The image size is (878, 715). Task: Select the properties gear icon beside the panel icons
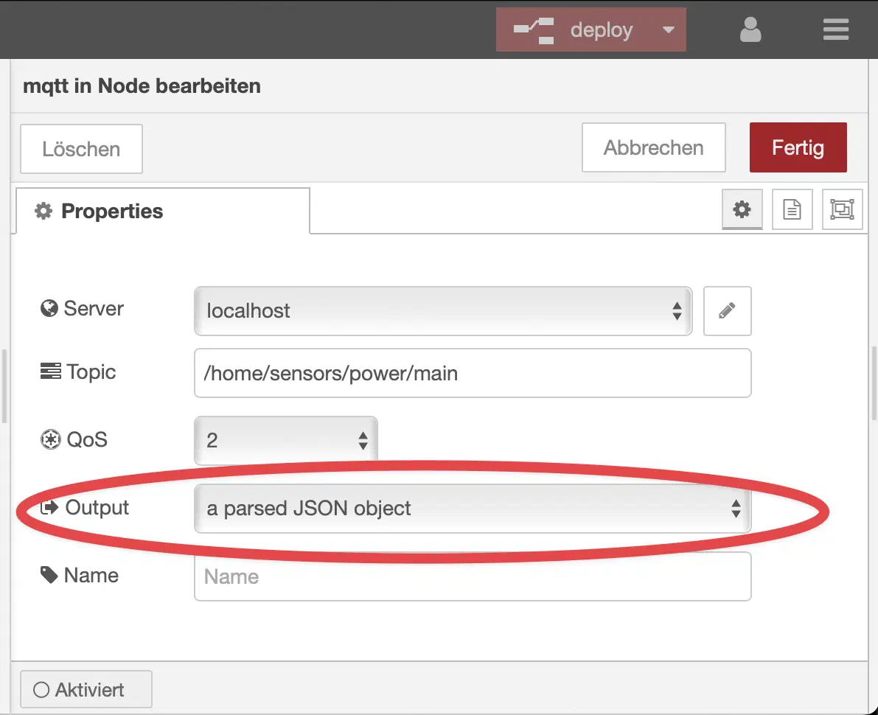[742, 209]
